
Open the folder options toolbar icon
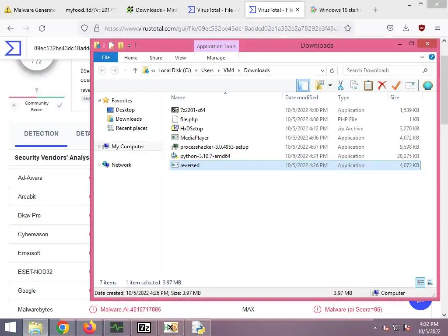point(319,85)
